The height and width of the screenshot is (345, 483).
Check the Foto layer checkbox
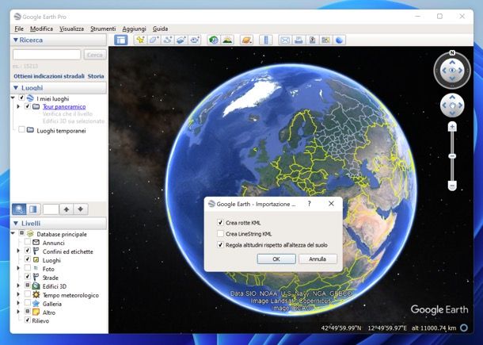pos(28,268)
